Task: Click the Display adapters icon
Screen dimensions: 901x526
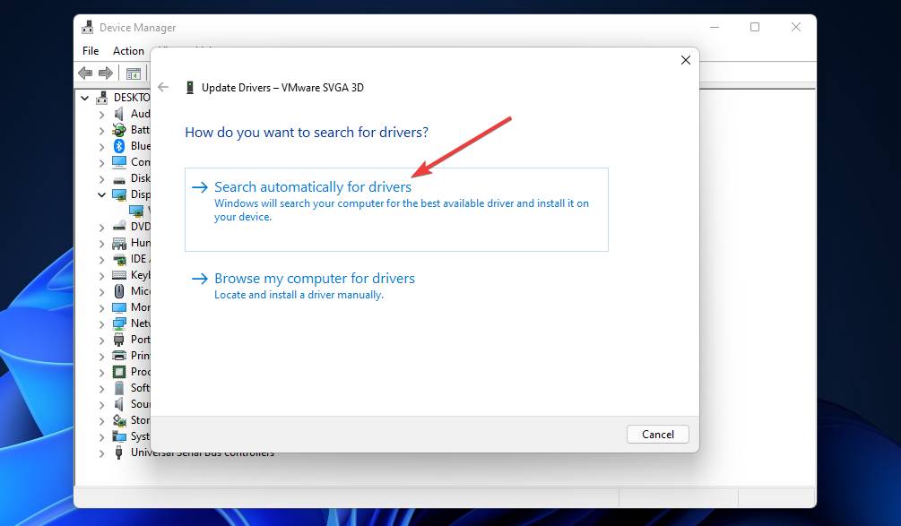Action: [119, 194]
